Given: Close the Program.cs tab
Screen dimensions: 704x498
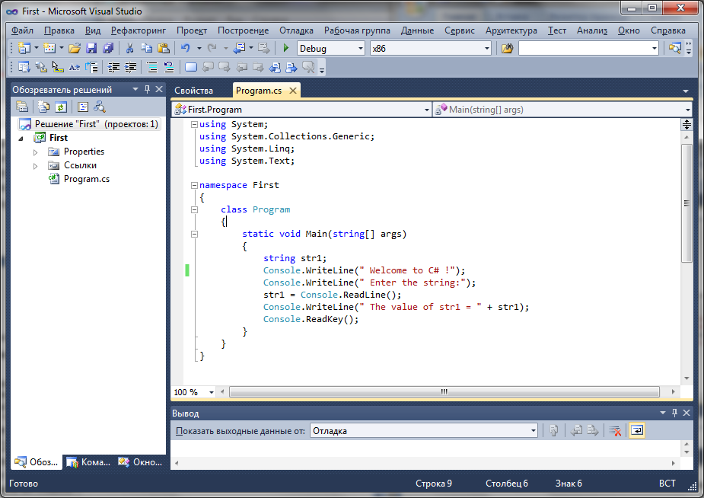Looking at the screenshot, I should (293, 91).
